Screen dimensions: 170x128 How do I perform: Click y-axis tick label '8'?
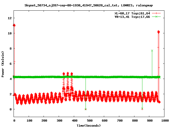click(11, 49)
